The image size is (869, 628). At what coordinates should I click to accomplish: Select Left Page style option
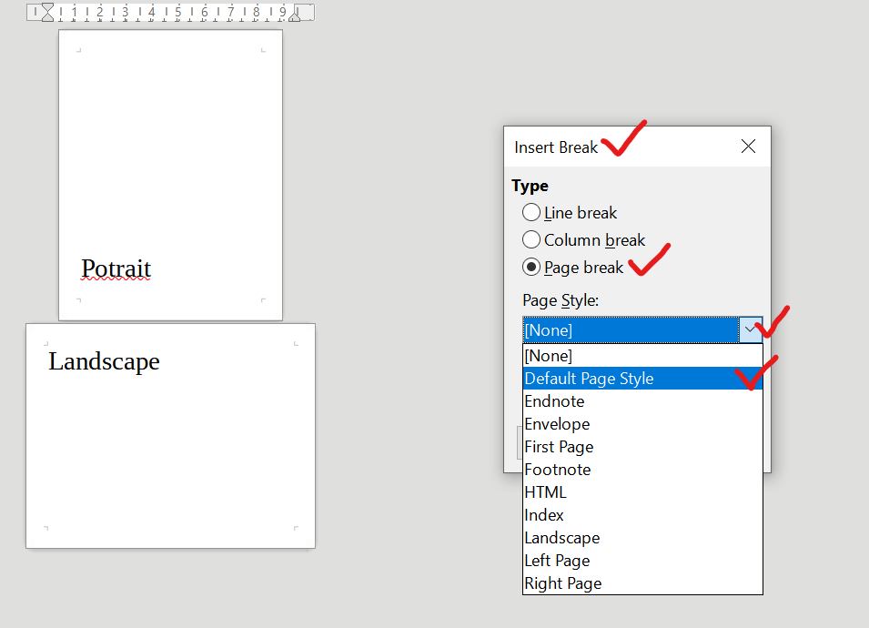click(643, 561)
